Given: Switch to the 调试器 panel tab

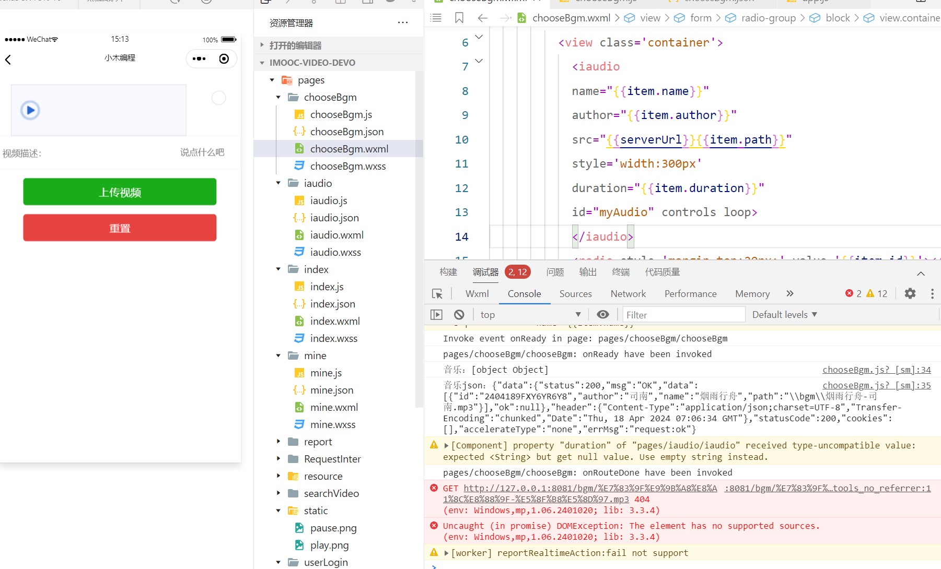Looking at the screenshot, I should (x=485, y=272).
